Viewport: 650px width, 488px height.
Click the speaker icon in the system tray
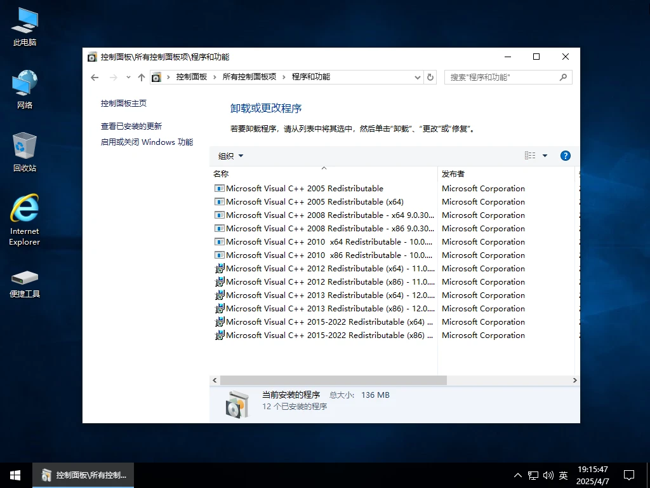[x=548, y=475]
